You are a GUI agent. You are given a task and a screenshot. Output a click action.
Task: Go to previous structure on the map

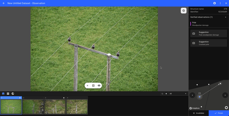coord(192,95)
